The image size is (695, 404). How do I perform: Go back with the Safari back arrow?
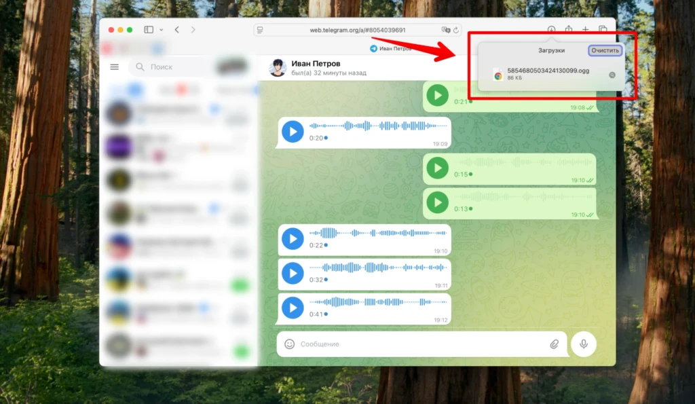(x=177, y=30)
